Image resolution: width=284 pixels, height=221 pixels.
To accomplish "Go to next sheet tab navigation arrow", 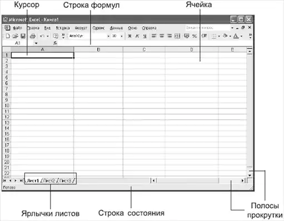I will point(16,180).
